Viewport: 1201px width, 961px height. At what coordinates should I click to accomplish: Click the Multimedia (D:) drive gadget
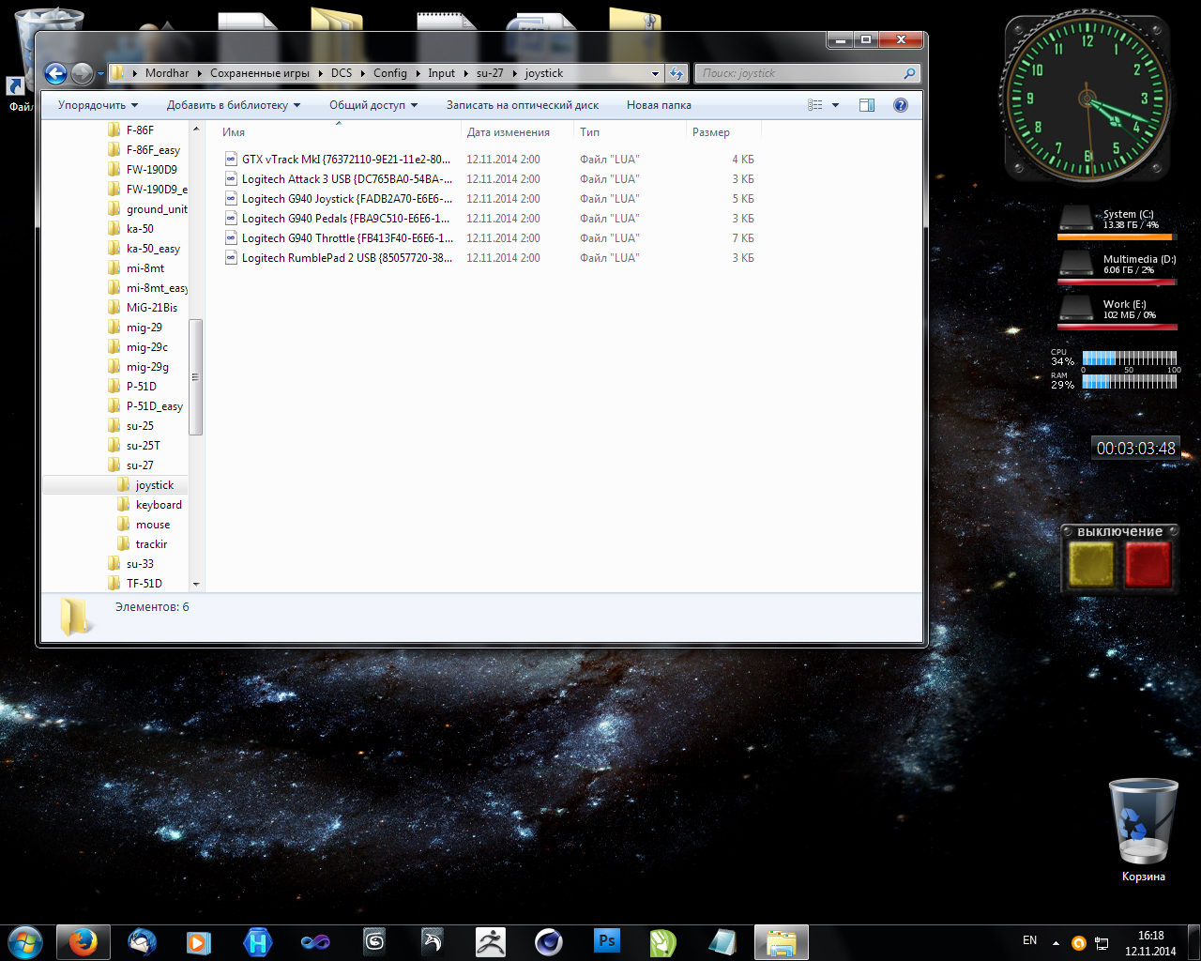1117,268
